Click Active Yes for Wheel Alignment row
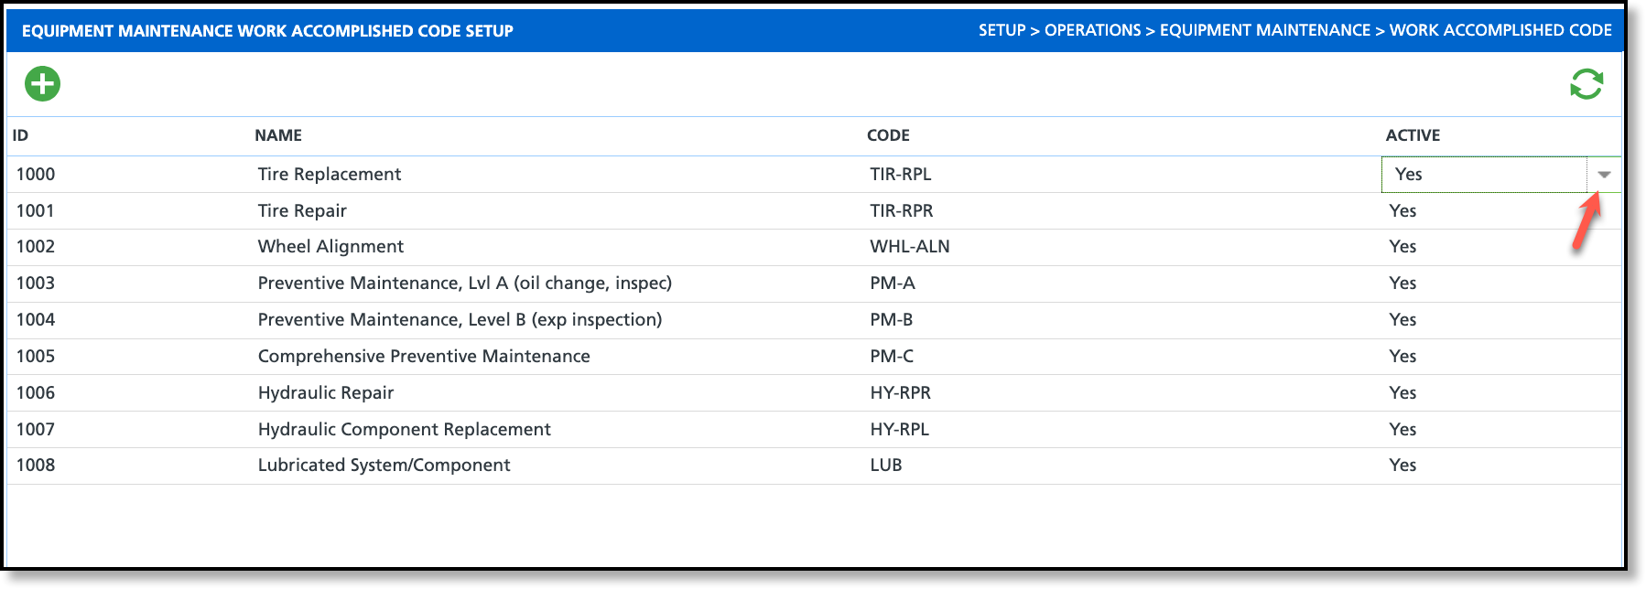The width and height of the screenshot is (1646, 589). [x=1402, y=247]
